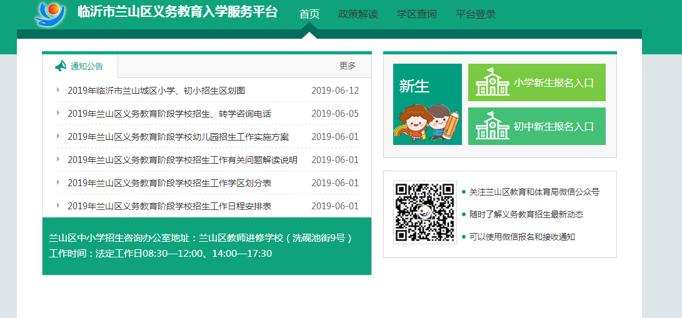Click the 新生 heading text
682x318 pixels.
[x=414, y=86]
